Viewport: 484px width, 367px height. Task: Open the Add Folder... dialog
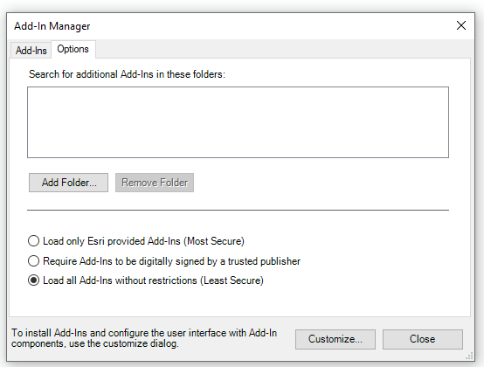pyautogui.click(x=68, y=183)
